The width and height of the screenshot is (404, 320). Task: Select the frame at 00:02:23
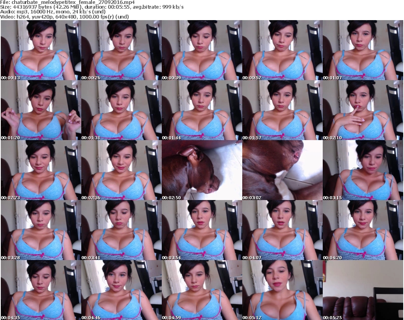click(41, 170)
